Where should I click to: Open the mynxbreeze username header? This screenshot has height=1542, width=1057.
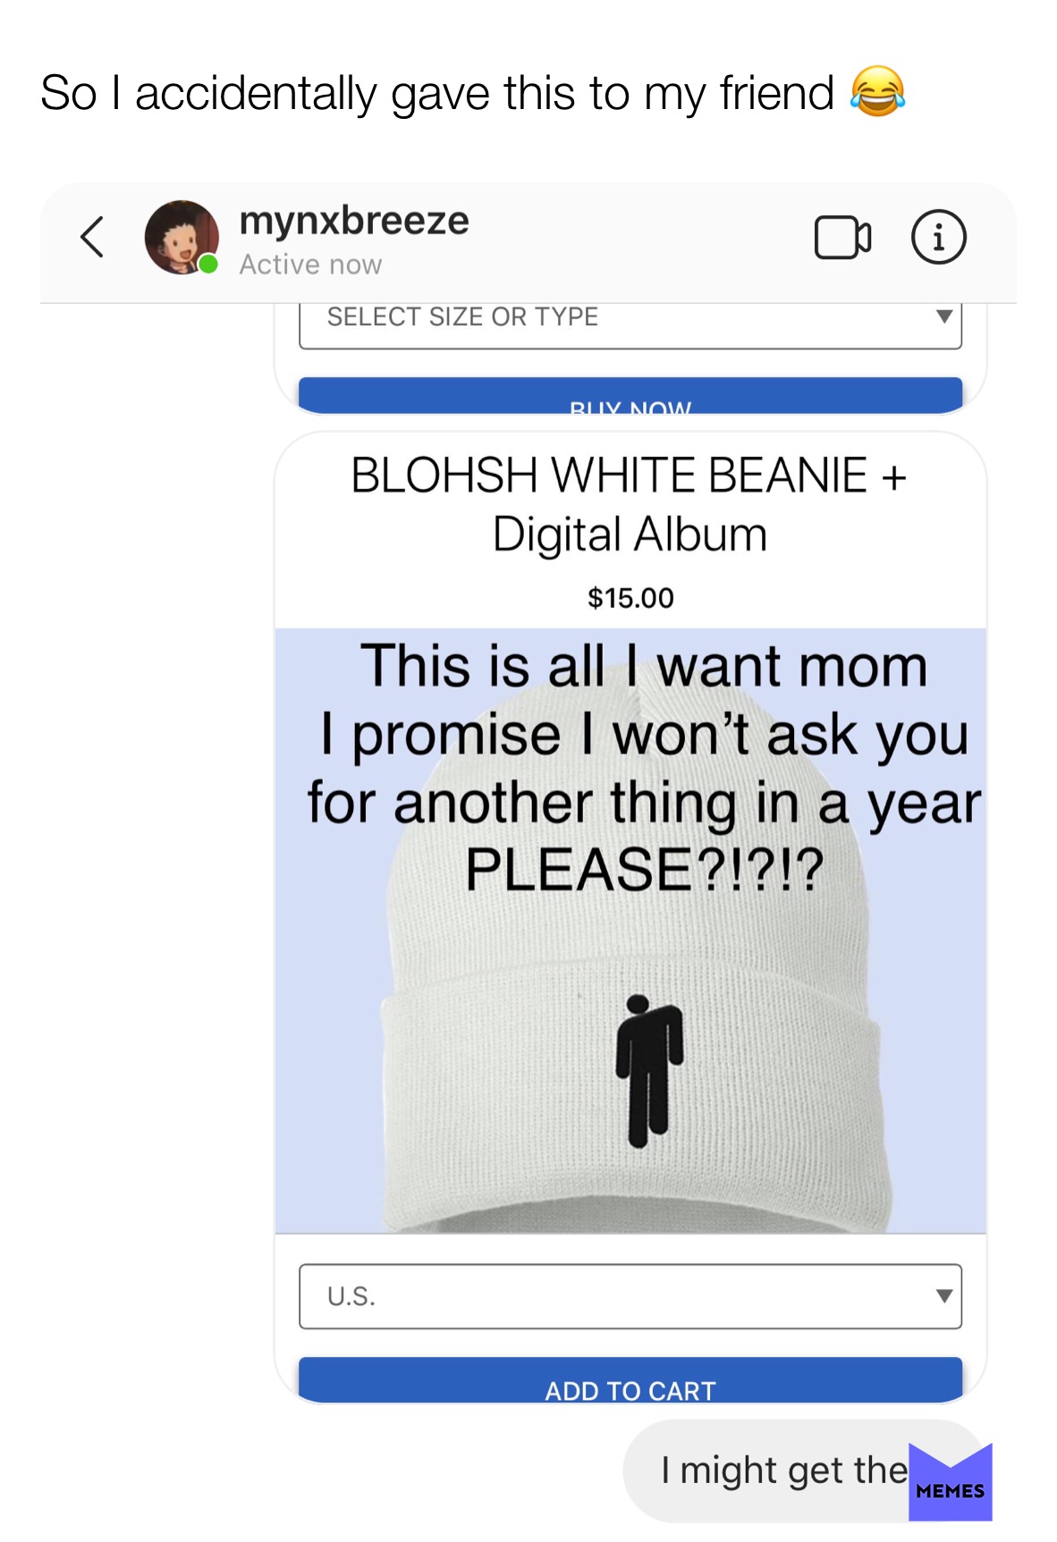(x=354, y=221)
